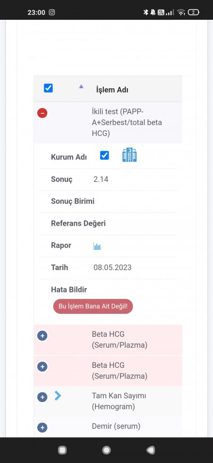
Task: Open the hospital building icon next to Kurum Adı
Action: 129,155
